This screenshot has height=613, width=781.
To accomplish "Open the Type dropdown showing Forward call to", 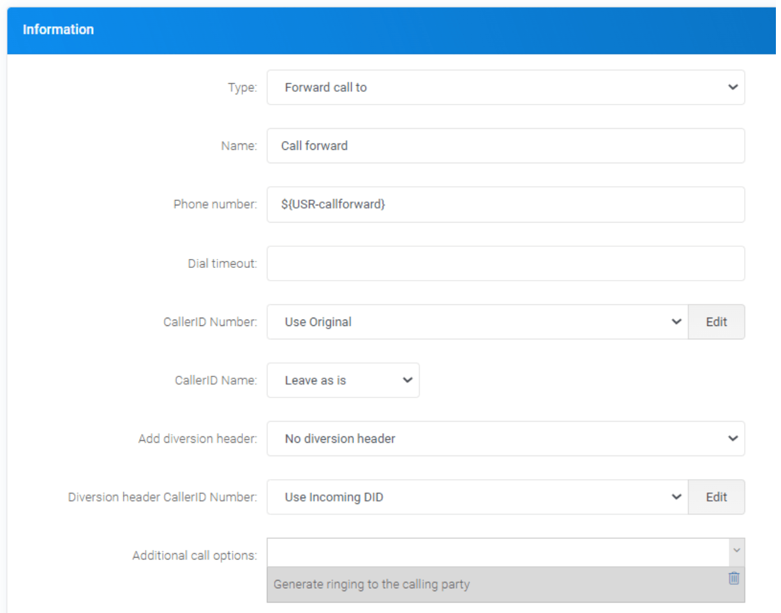I will [x=505, y=87].
